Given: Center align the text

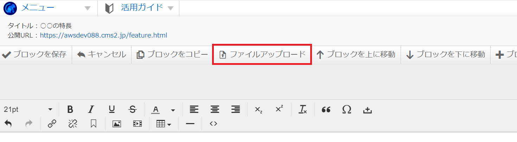Looking at the screenshot, I should tap(215, 110).
